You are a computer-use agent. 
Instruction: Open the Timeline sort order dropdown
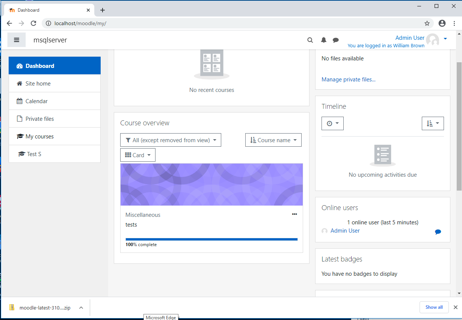point(433,123)
